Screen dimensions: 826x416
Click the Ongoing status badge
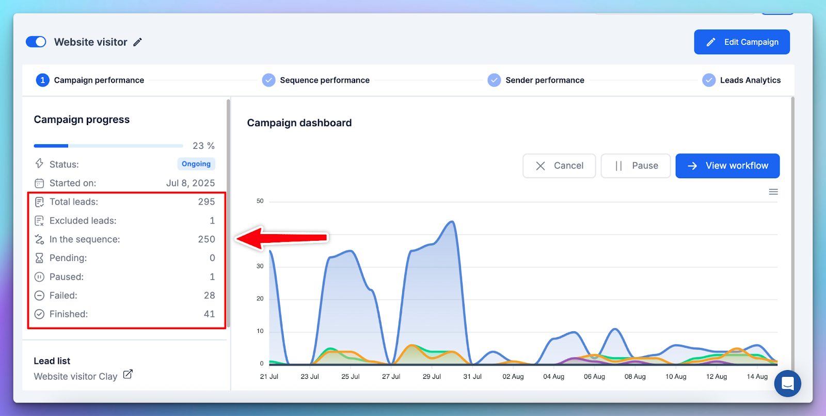point(196,164)
